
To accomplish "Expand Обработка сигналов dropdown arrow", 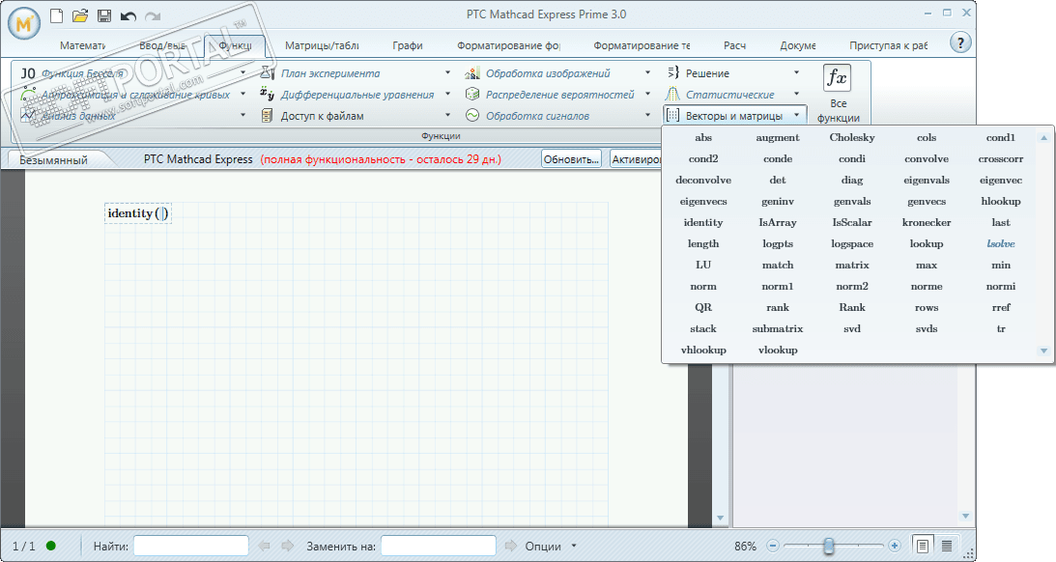I will point(648,115).
